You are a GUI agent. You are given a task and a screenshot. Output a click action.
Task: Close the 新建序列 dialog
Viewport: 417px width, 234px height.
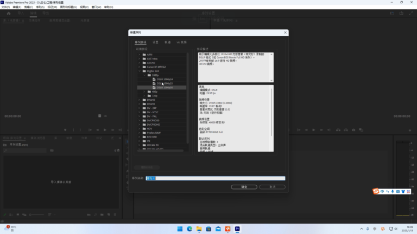286,32
